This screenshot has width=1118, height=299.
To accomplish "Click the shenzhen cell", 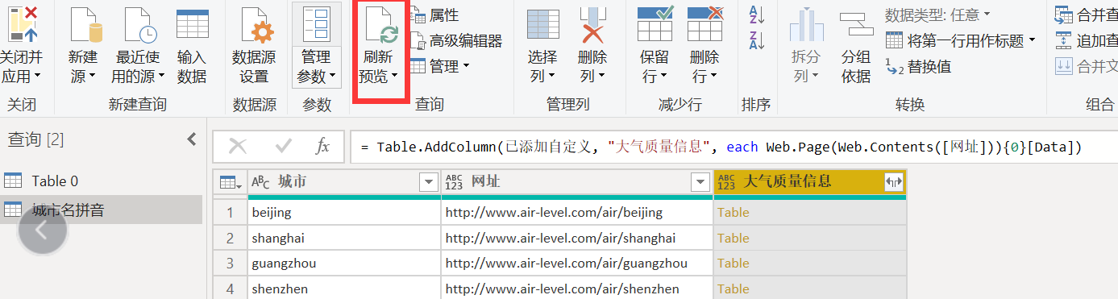I will coord(344,289).
